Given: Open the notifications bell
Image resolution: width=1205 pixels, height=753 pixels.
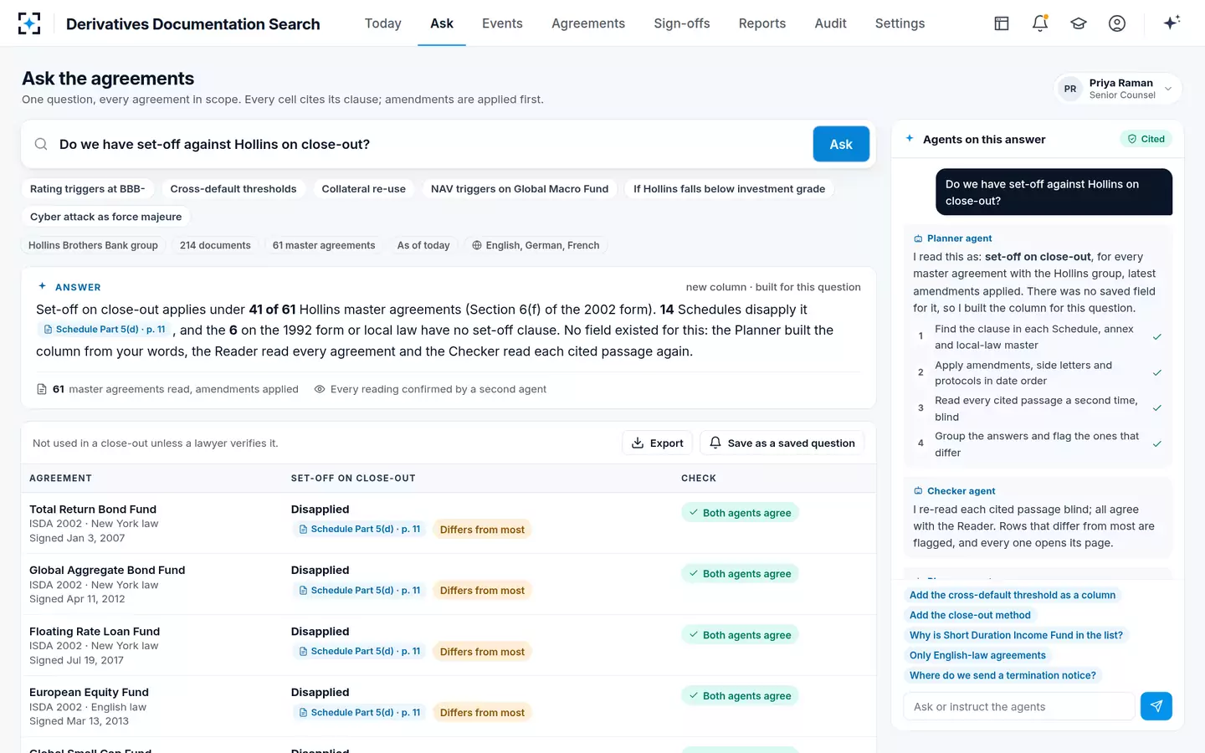Looking at the screenshot, I should pyautogui.click(x=1040, y=23).
